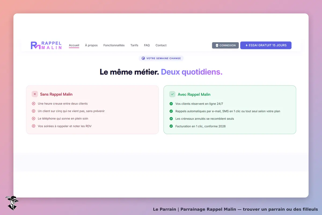Click the Connexion button
This screenshot has height=215, width=322.
pyautogui.click(x=225, y=45)
